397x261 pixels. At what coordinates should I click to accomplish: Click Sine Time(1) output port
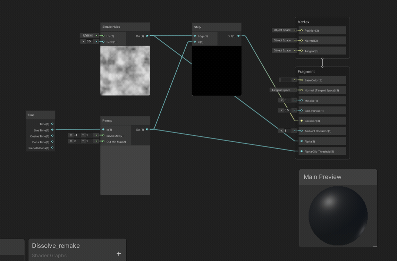pos(52,129)
